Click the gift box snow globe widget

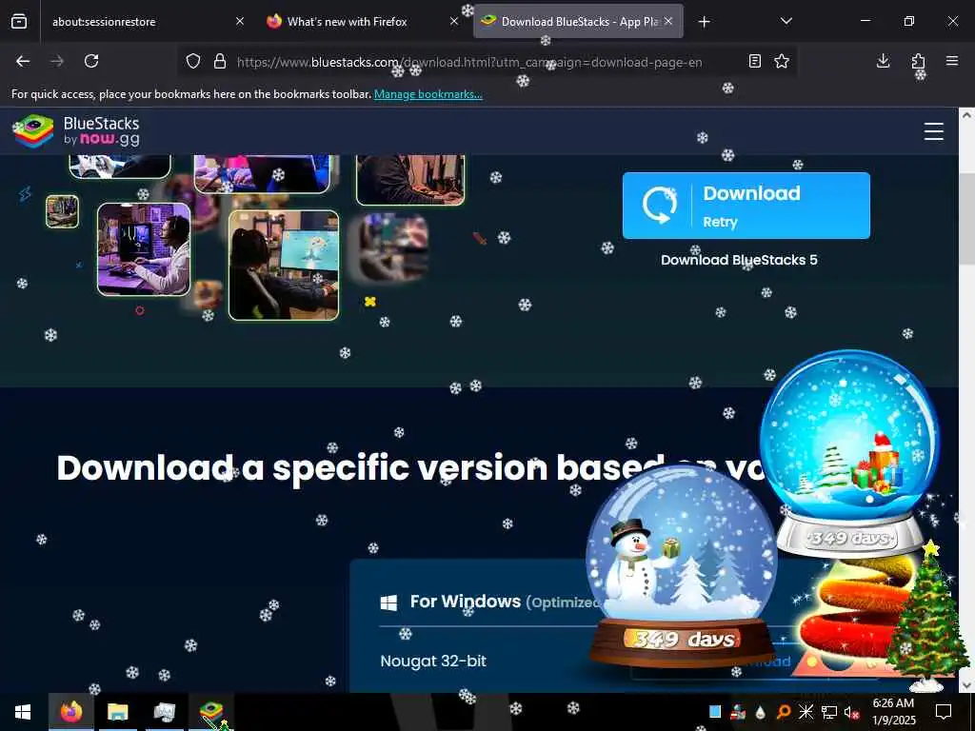tap(849, 452)
